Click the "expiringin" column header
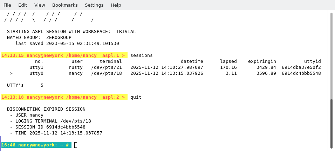 click(262, 61)
